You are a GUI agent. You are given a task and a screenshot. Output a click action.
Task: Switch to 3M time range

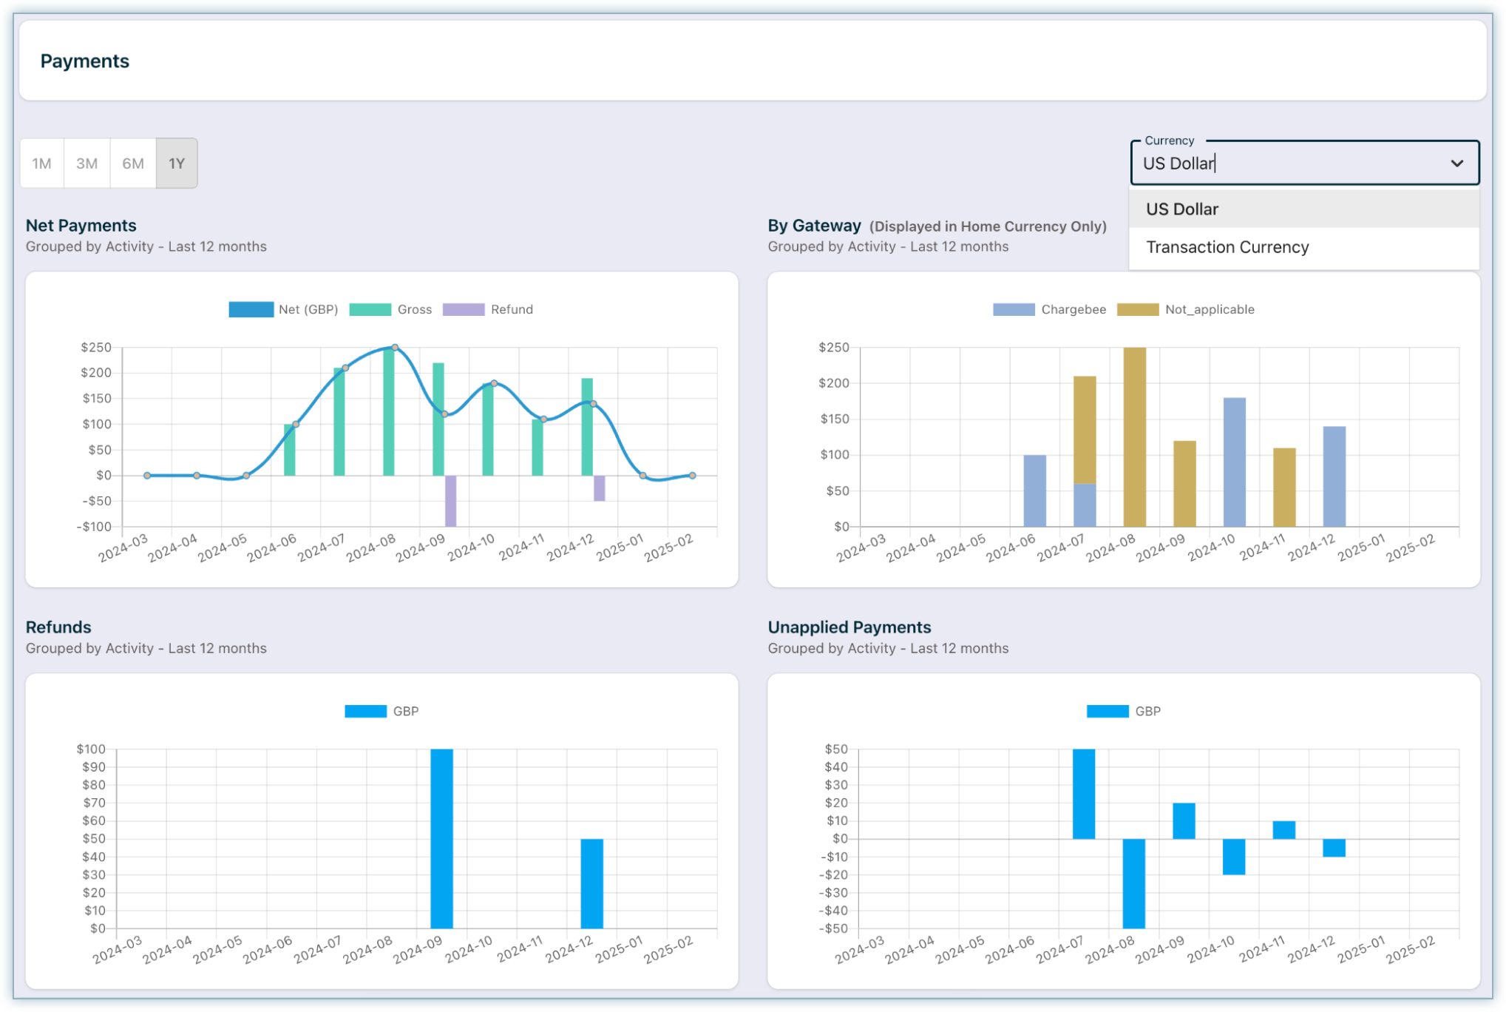(87, 163)
